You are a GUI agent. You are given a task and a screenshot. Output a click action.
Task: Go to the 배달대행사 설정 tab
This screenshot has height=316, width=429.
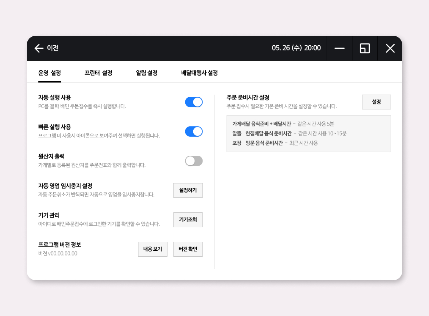click(x=199, y=73)
